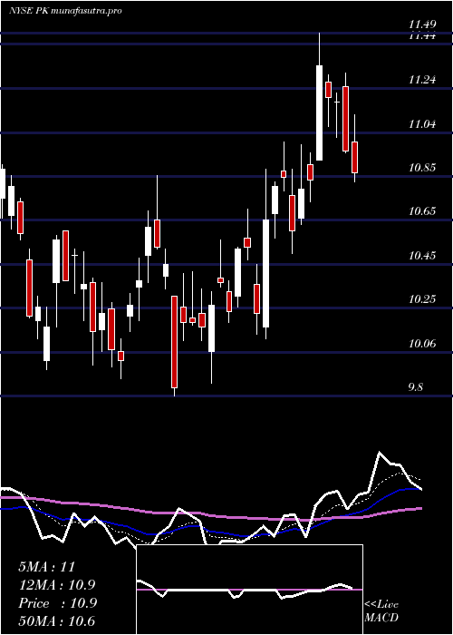Click the Price : 10.9 readout
This screenshot has width=453, height=635.
(x=57, y=603)
